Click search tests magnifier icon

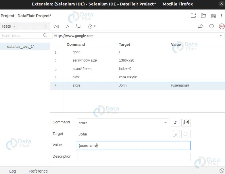coord(45,35)
